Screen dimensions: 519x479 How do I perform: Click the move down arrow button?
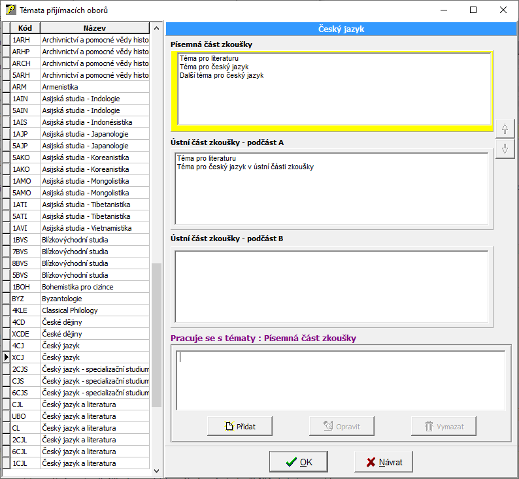[x=504, y=149]
